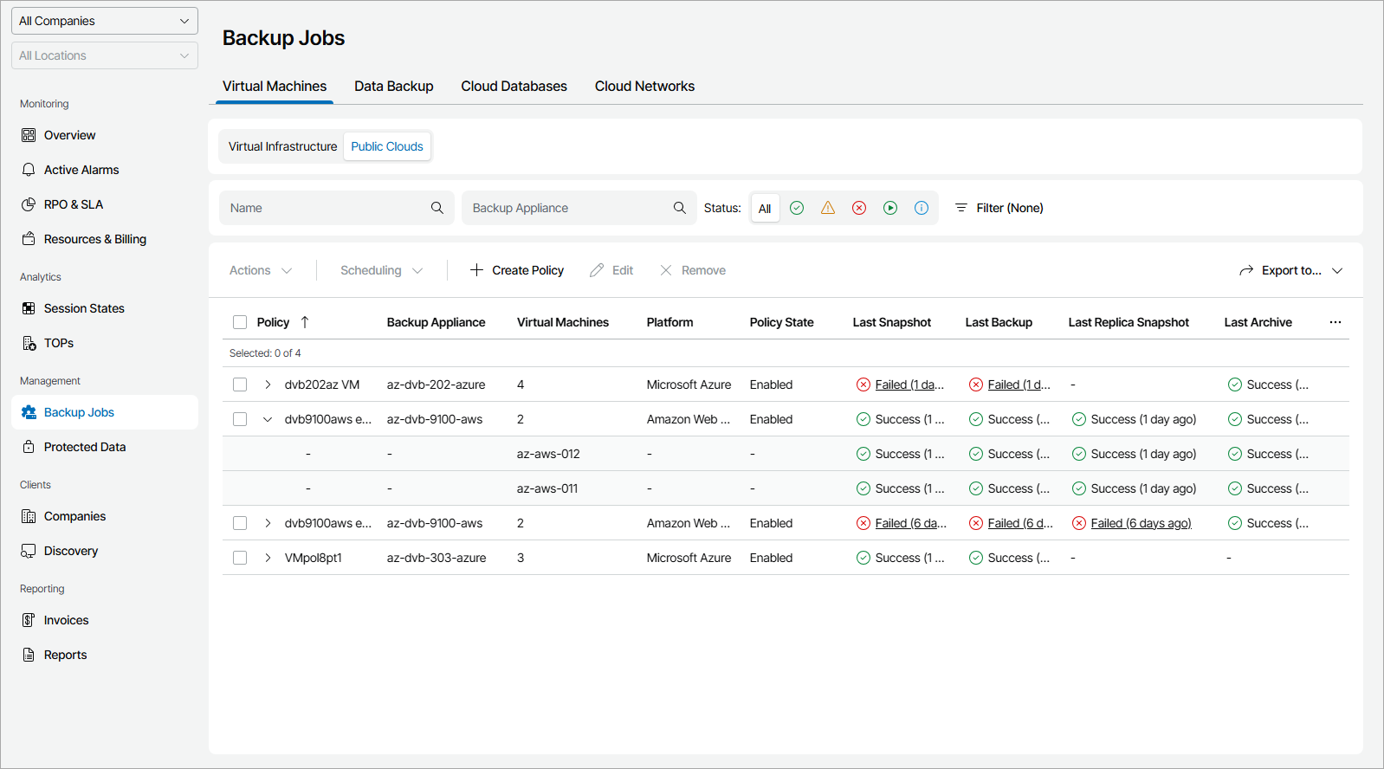Switch to the Cloud Databases tab
This screenshot has height=769, width=1384.
coord(514,87)
